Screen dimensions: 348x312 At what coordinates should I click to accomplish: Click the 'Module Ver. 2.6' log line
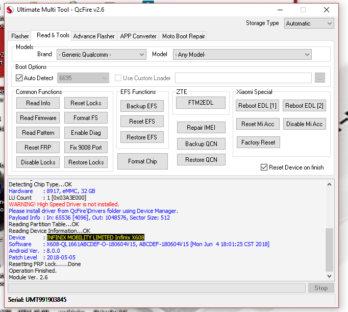tap(28, 277)
